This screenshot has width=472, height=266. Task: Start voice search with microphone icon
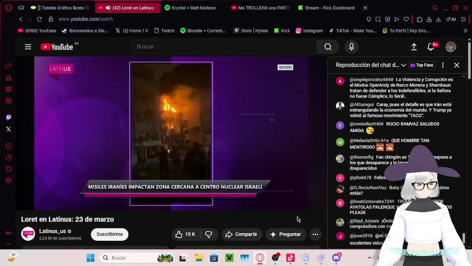pos(351,47)
